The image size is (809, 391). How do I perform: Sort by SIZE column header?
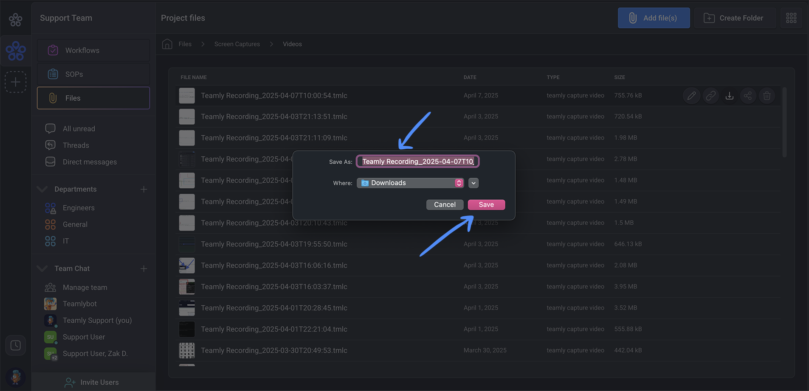pyautogui.click(x=620, y=77)
